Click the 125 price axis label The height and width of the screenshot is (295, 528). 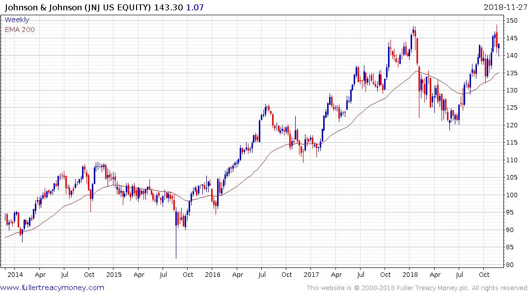click(x=512, y=108)
